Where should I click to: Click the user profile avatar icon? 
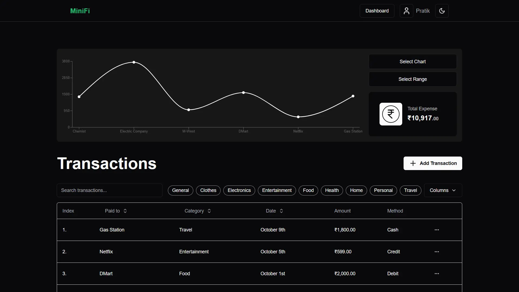coord(406,11)
